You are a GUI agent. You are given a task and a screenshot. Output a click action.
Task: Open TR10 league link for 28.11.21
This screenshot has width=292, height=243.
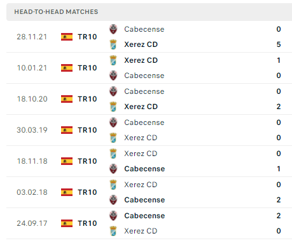tap(87, 37)
